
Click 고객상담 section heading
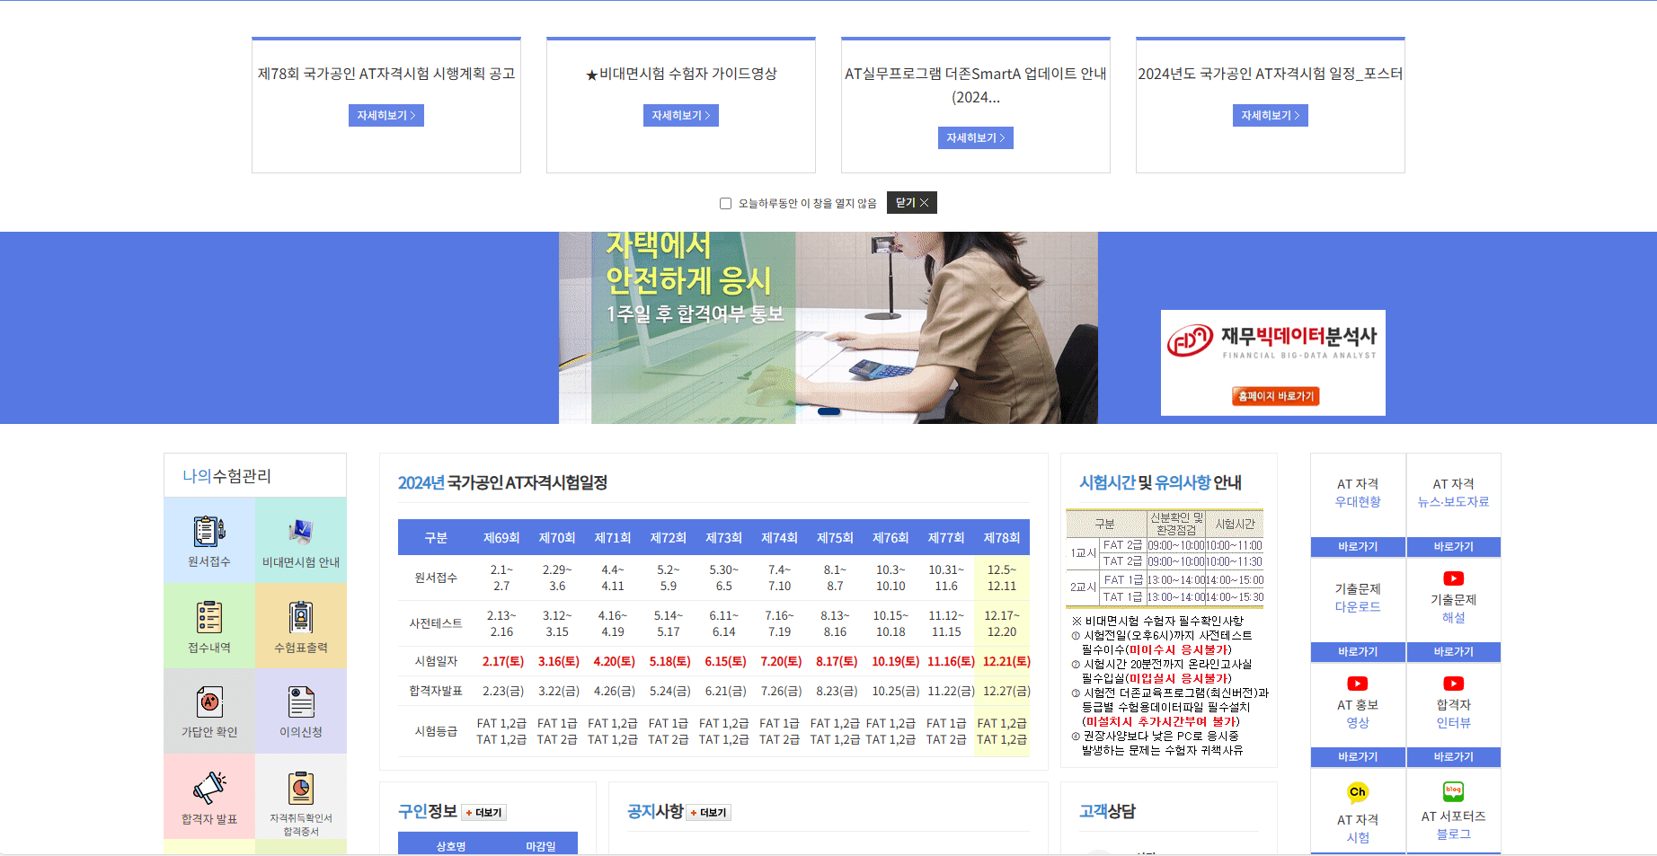coord(1107,811)
